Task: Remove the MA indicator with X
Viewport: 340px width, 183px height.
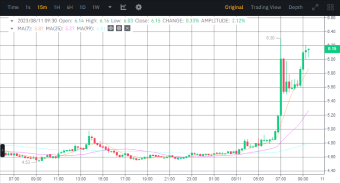Action: (127, 28)
